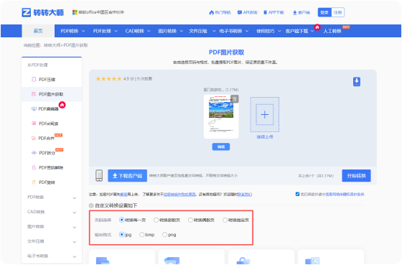Click the PDFai阅读 sidebar icon
Screen dimensions: 402x265
click(34, 124)
